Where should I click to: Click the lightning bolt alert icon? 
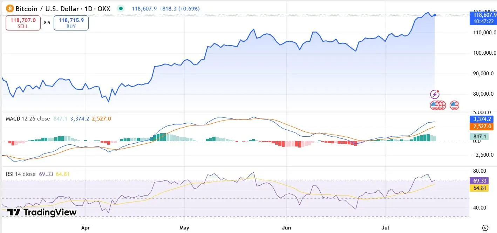[435, 94]
